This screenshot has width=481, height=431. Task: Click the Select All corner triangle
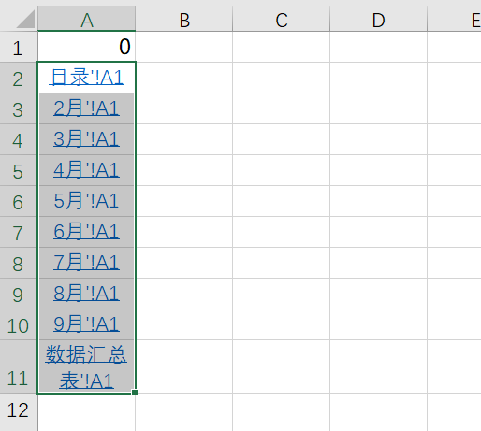click(x=25, y=19)
